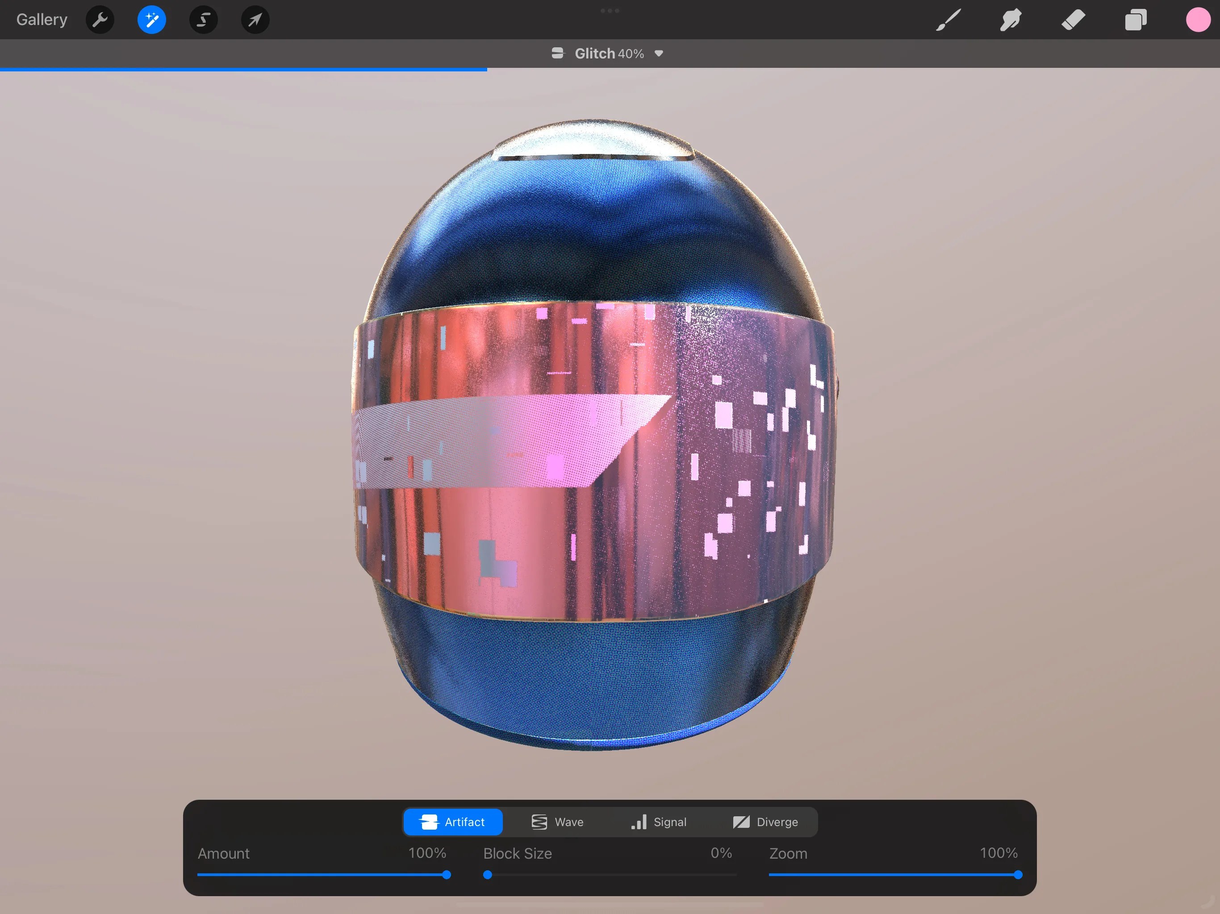Select the Adjustments magic wand tool
This screenshot has width=1220, height=914.
click(x=151, y=19)
